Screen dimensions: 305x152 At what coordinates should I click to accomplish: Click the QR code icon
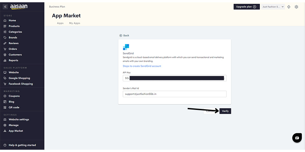[5, 107]
